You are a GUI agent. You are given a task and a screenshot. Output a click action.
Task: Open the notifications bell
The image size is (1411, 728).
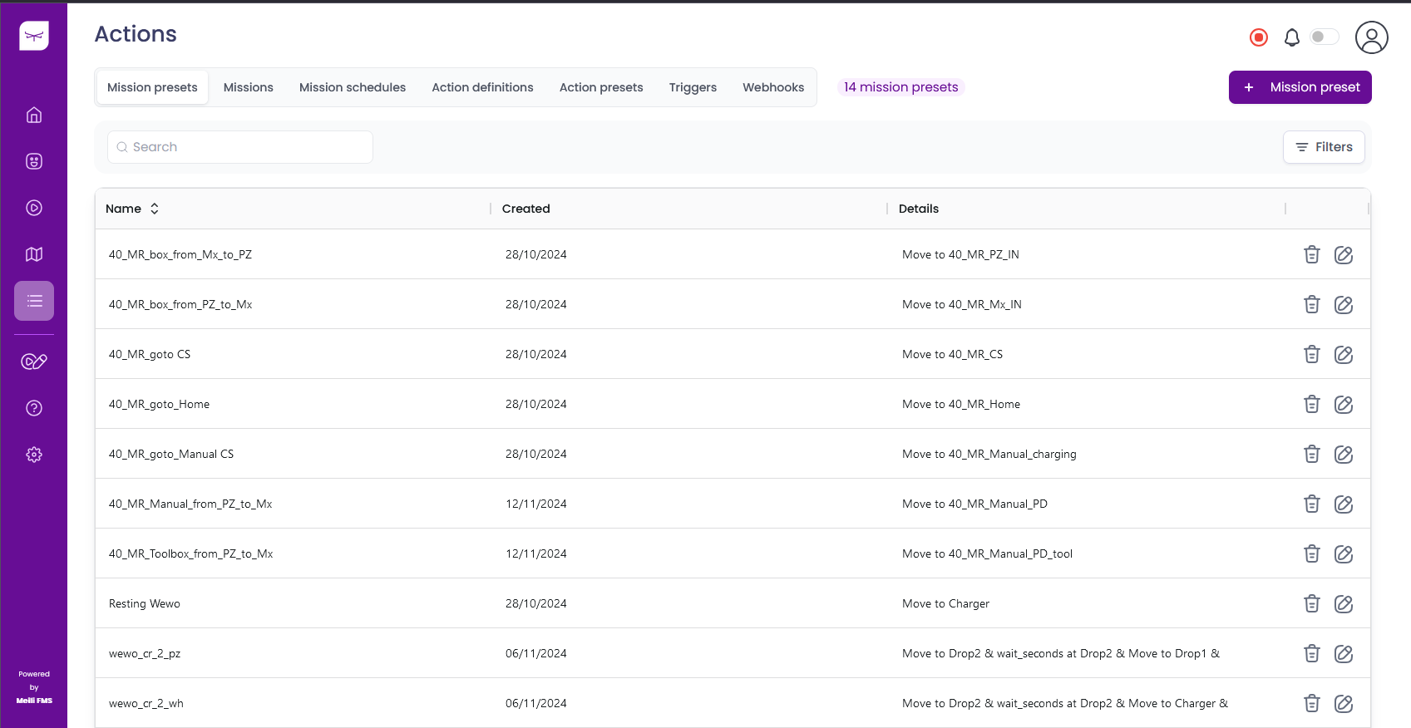click(1292, 37)
